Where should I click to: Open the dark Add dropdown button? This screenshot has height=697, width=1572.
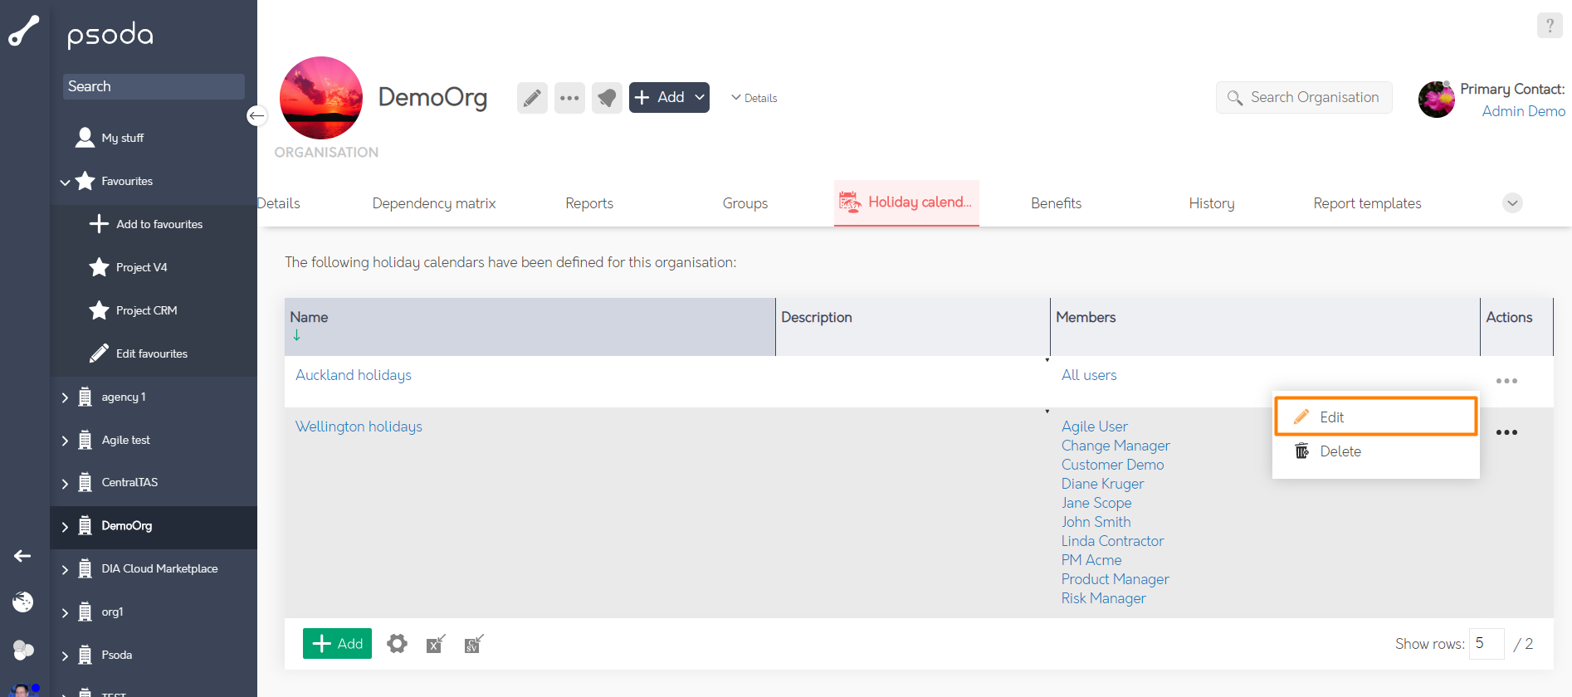669,98
